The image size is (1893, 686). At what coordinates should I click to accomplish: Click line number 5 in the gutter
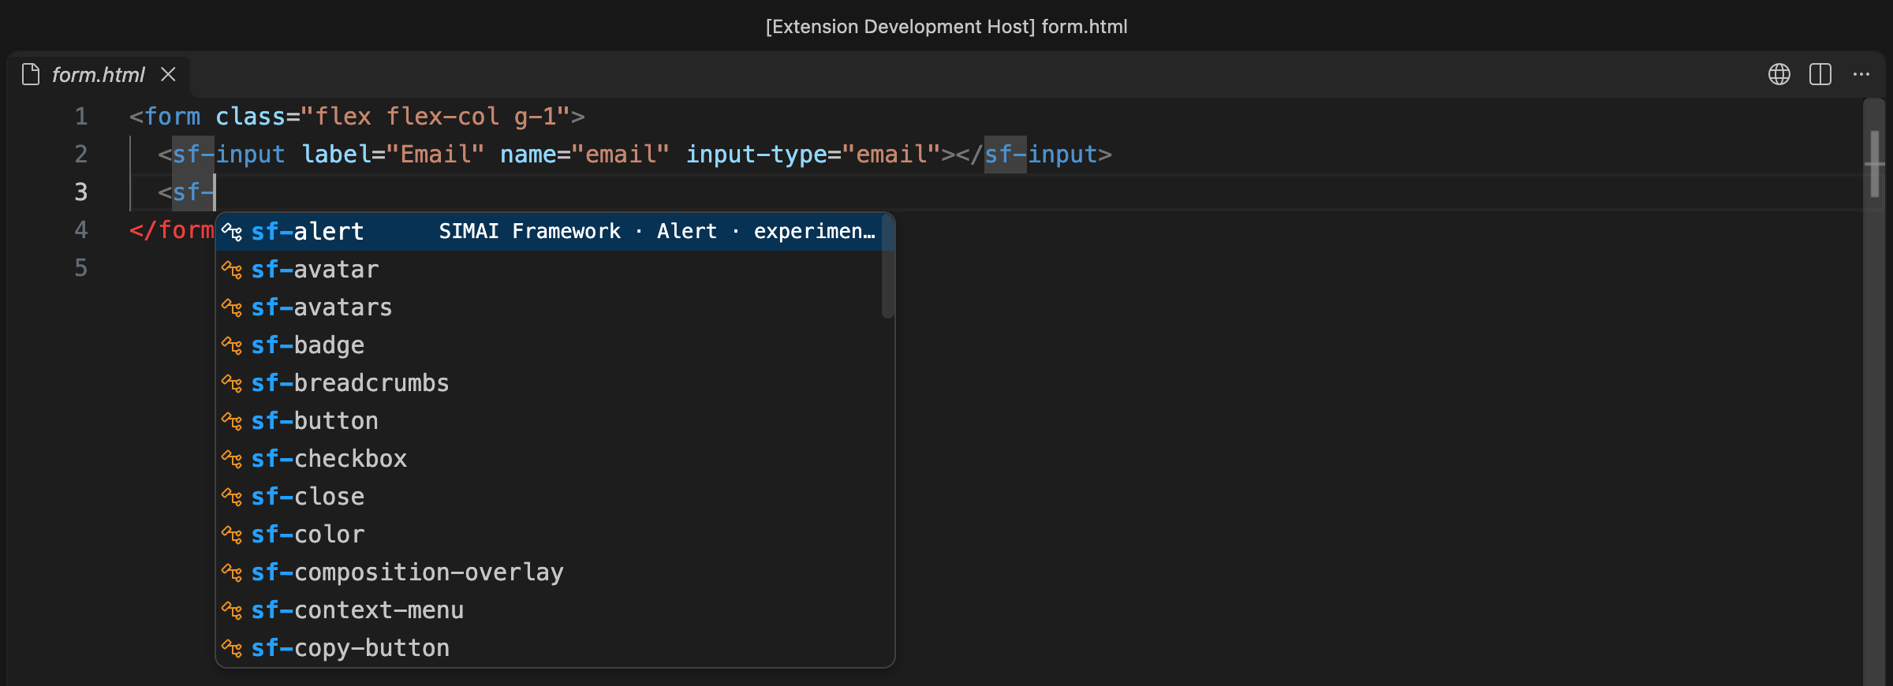point(81,268)
